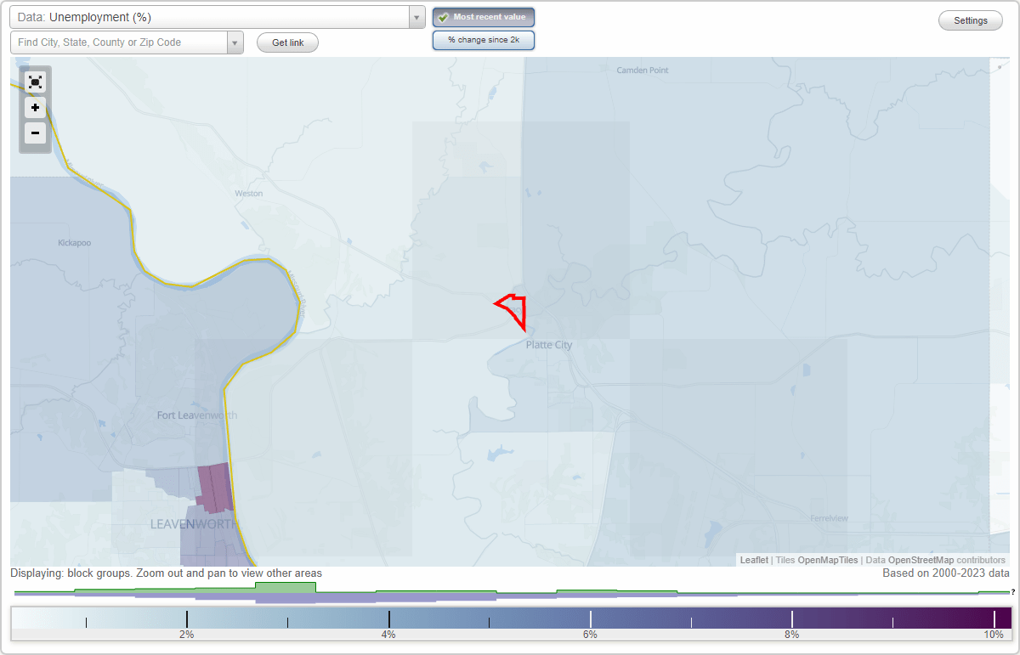Click the Platte City map label
The width and height of the screenshot is (1020, 655).
point(549,345)
